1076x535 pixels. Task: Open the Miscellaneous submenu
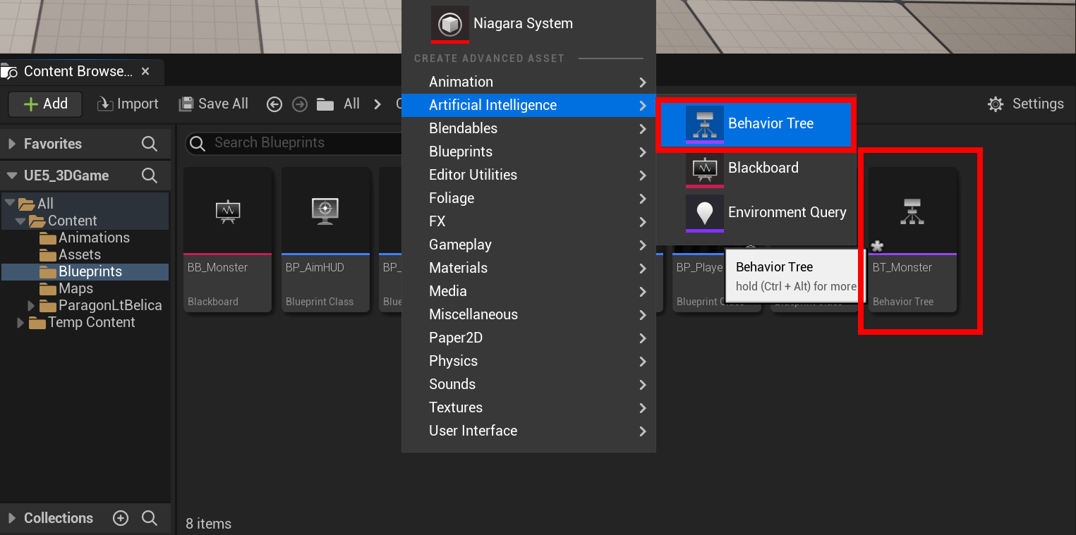click(528, 314)
